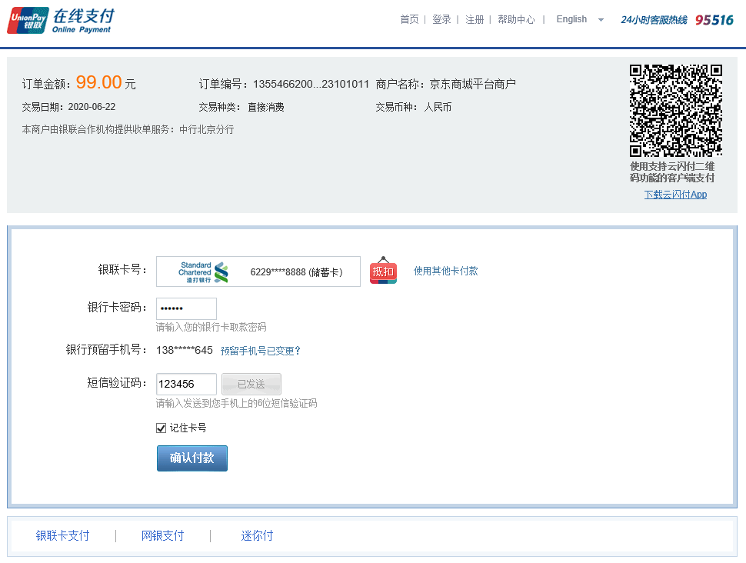Focus the 银行卡密码 password field
746x563 pixels.
(x=186, y=308)
